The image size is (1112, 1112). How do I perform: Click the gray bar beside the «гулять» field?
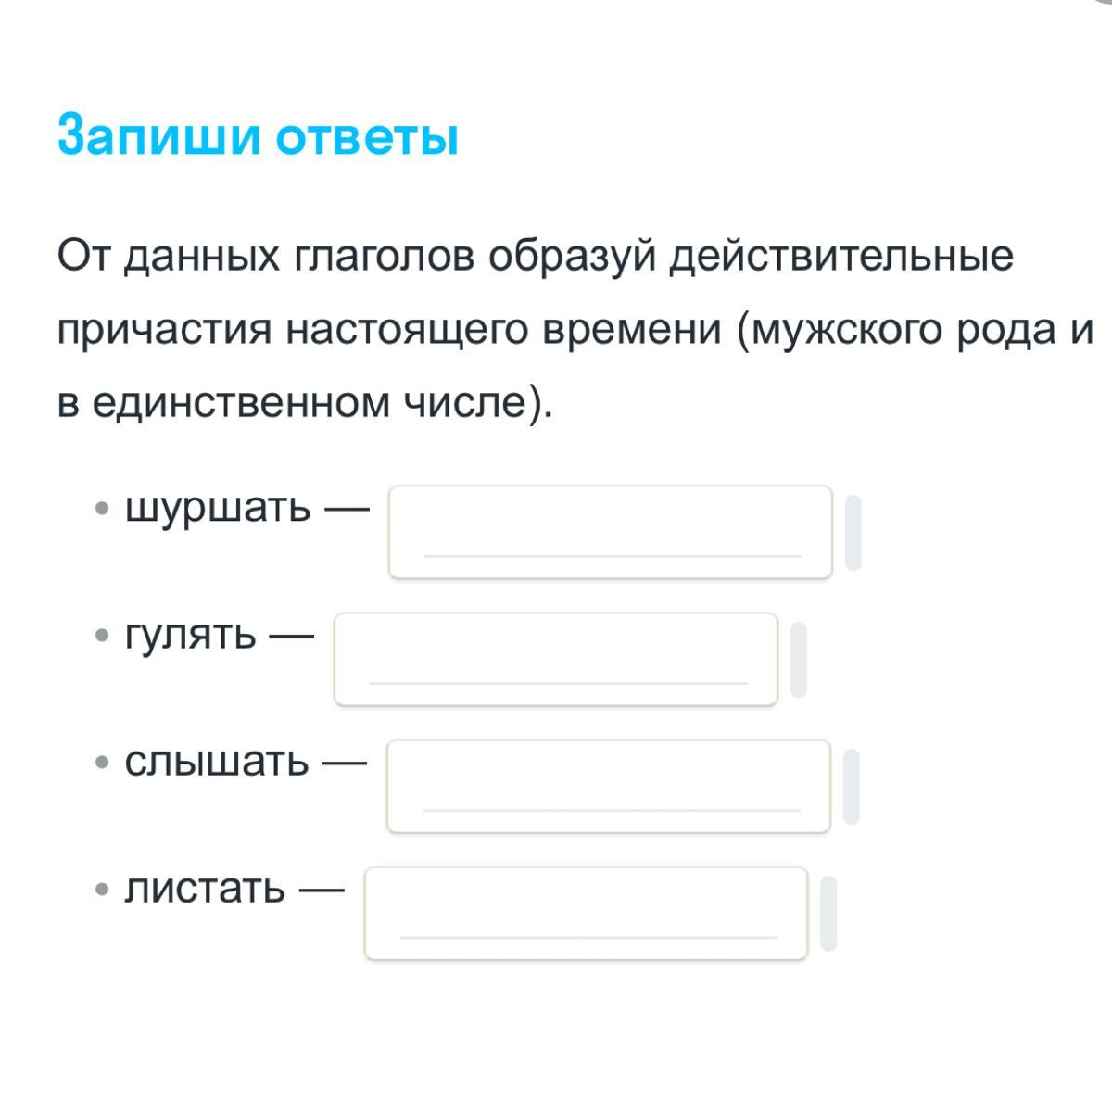pos(799,660)
